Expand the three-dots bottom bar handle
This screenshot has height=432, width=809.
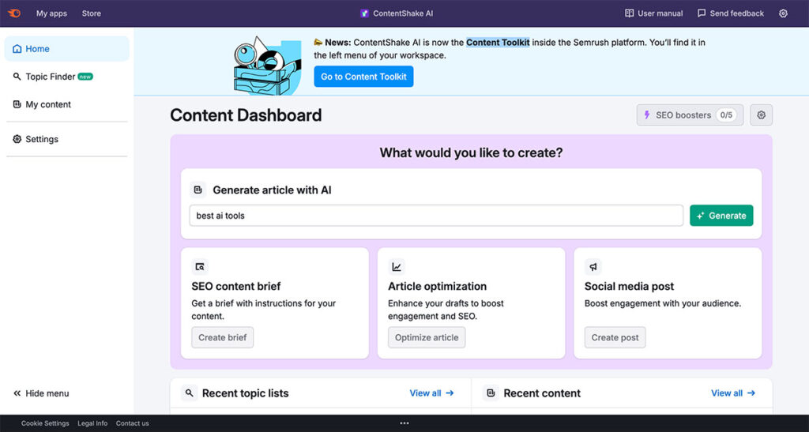click(x=404, y=423)
